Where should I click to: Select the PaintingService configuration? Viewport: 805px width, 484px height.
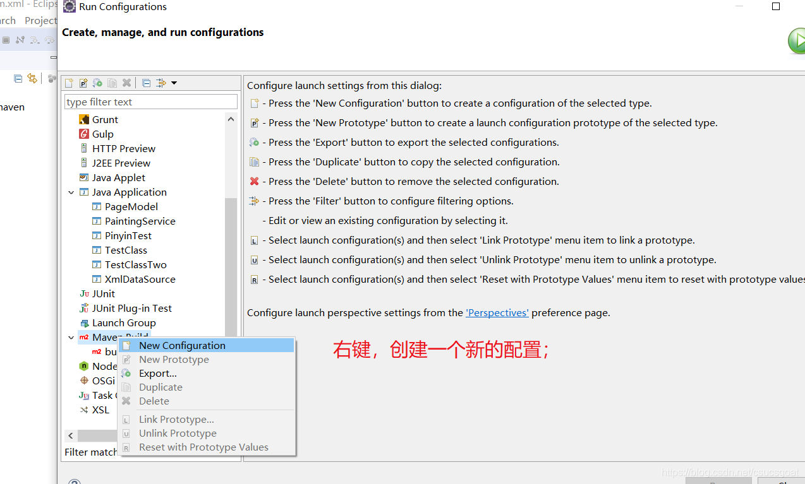click(134, 221)
